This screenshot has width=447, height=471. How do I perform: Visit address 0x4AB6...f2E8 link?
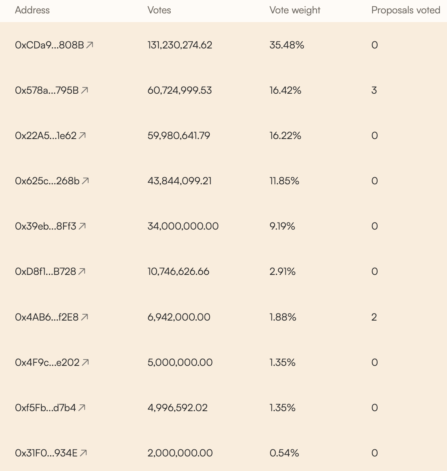[47, 317]
